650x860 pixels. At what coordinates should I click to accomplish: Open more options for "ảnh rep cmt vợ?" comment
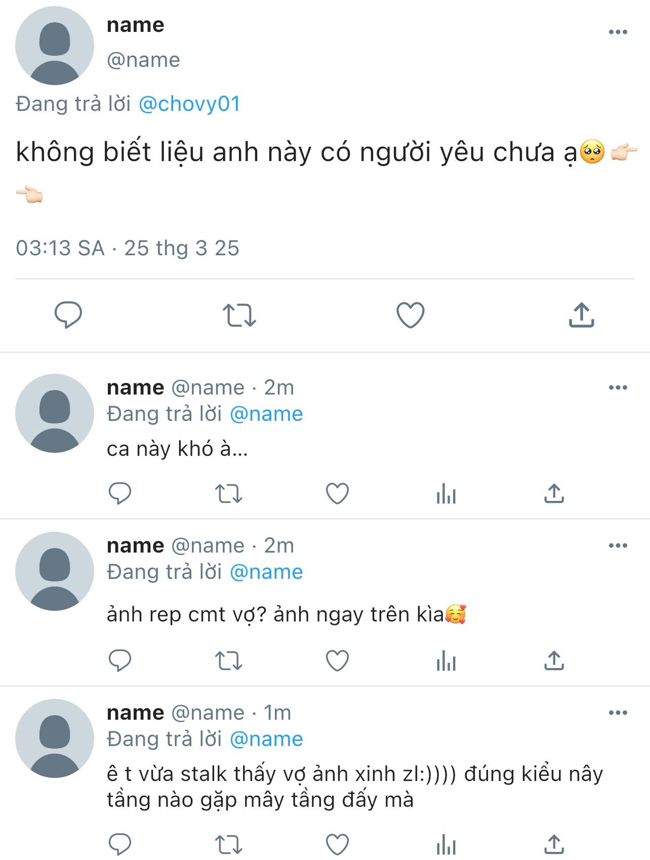tap(618, 546)
